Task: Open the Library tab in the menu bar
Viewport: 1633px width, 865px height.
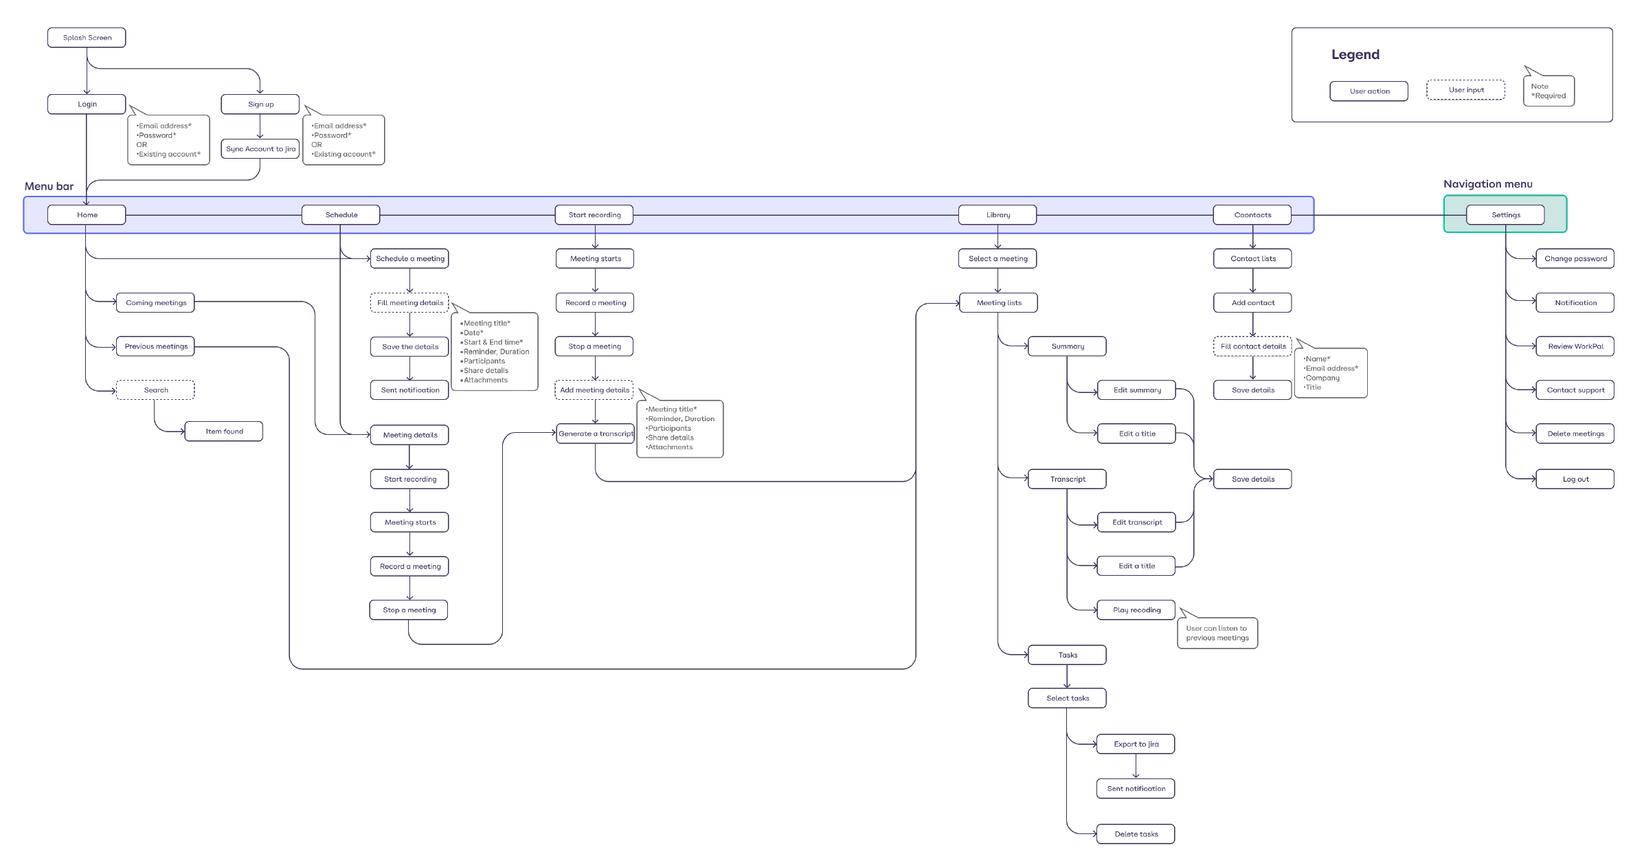Action: [998, 214]
